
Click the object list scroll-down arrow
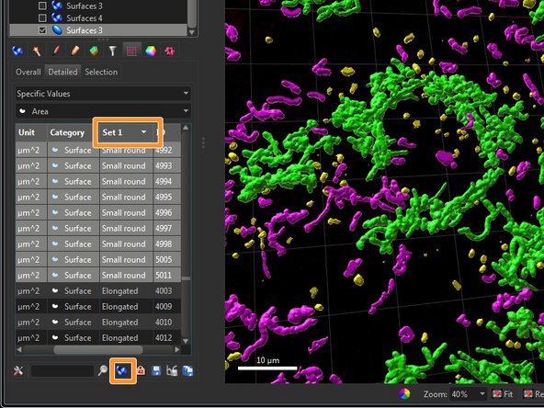click(x=192, y=32)
